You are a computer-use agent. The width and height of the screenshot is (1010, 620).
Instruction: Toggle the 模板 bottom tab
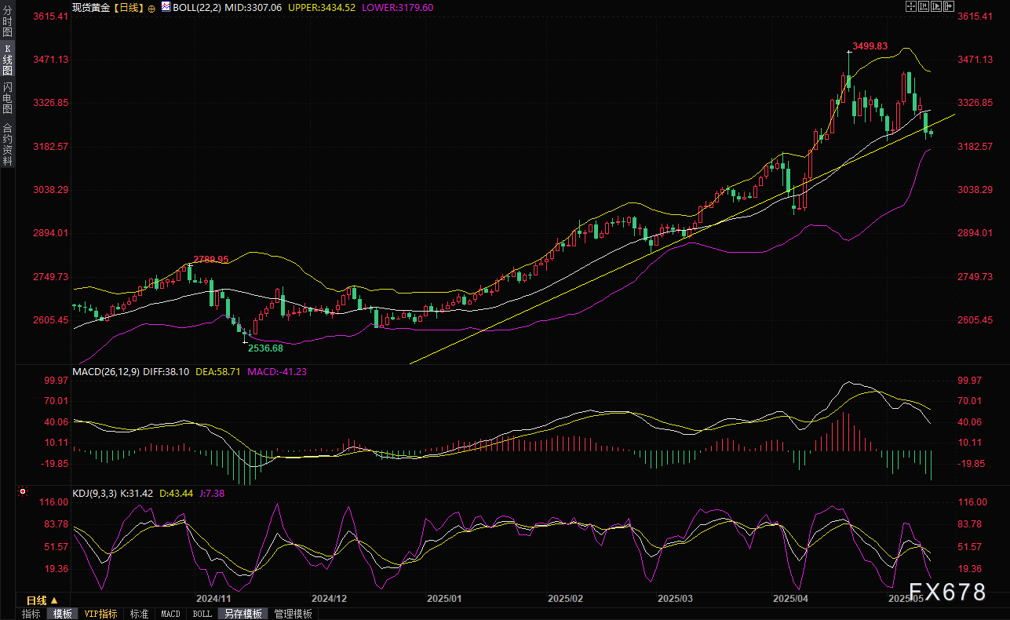pos(62,614)
